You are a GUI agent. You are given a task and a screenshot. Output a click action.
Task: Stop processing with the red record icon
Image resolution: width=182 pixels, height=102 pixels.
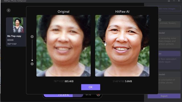pyautogui.click(x=98, y=94)
